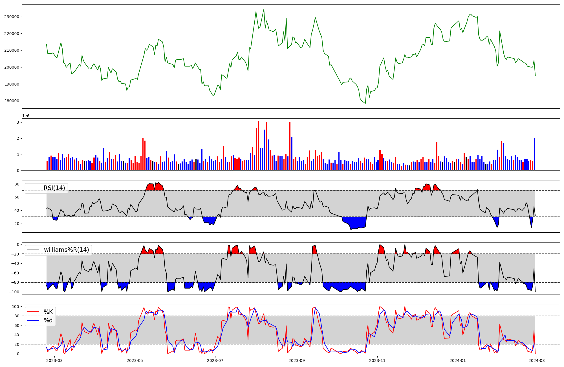Viewport: 564px width, 367px height.
Task: Click the %K legend entry text
Action: click(48, 312)
